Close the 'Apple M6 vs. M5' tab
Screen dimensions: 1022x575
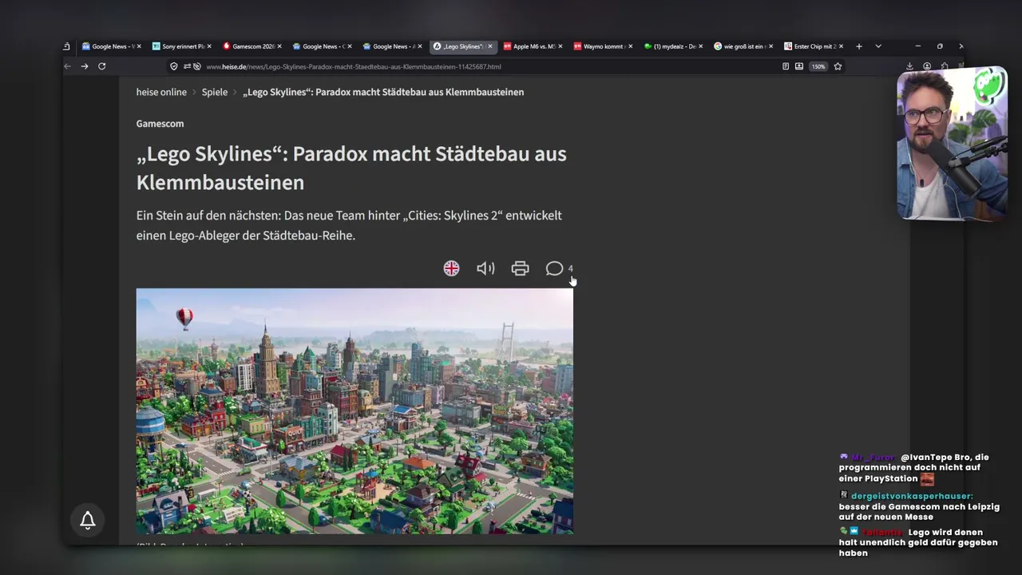560,46
